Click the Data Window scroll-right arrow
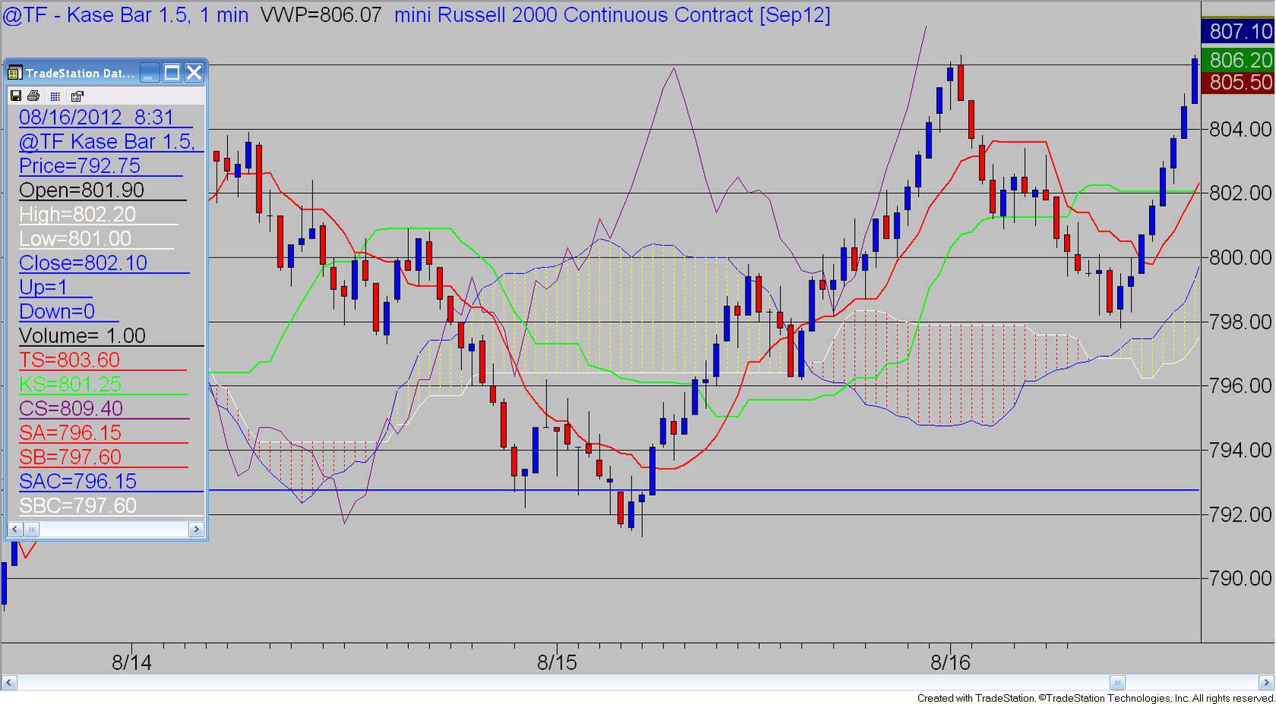The image size is (1276, 704). pos(196,529)
